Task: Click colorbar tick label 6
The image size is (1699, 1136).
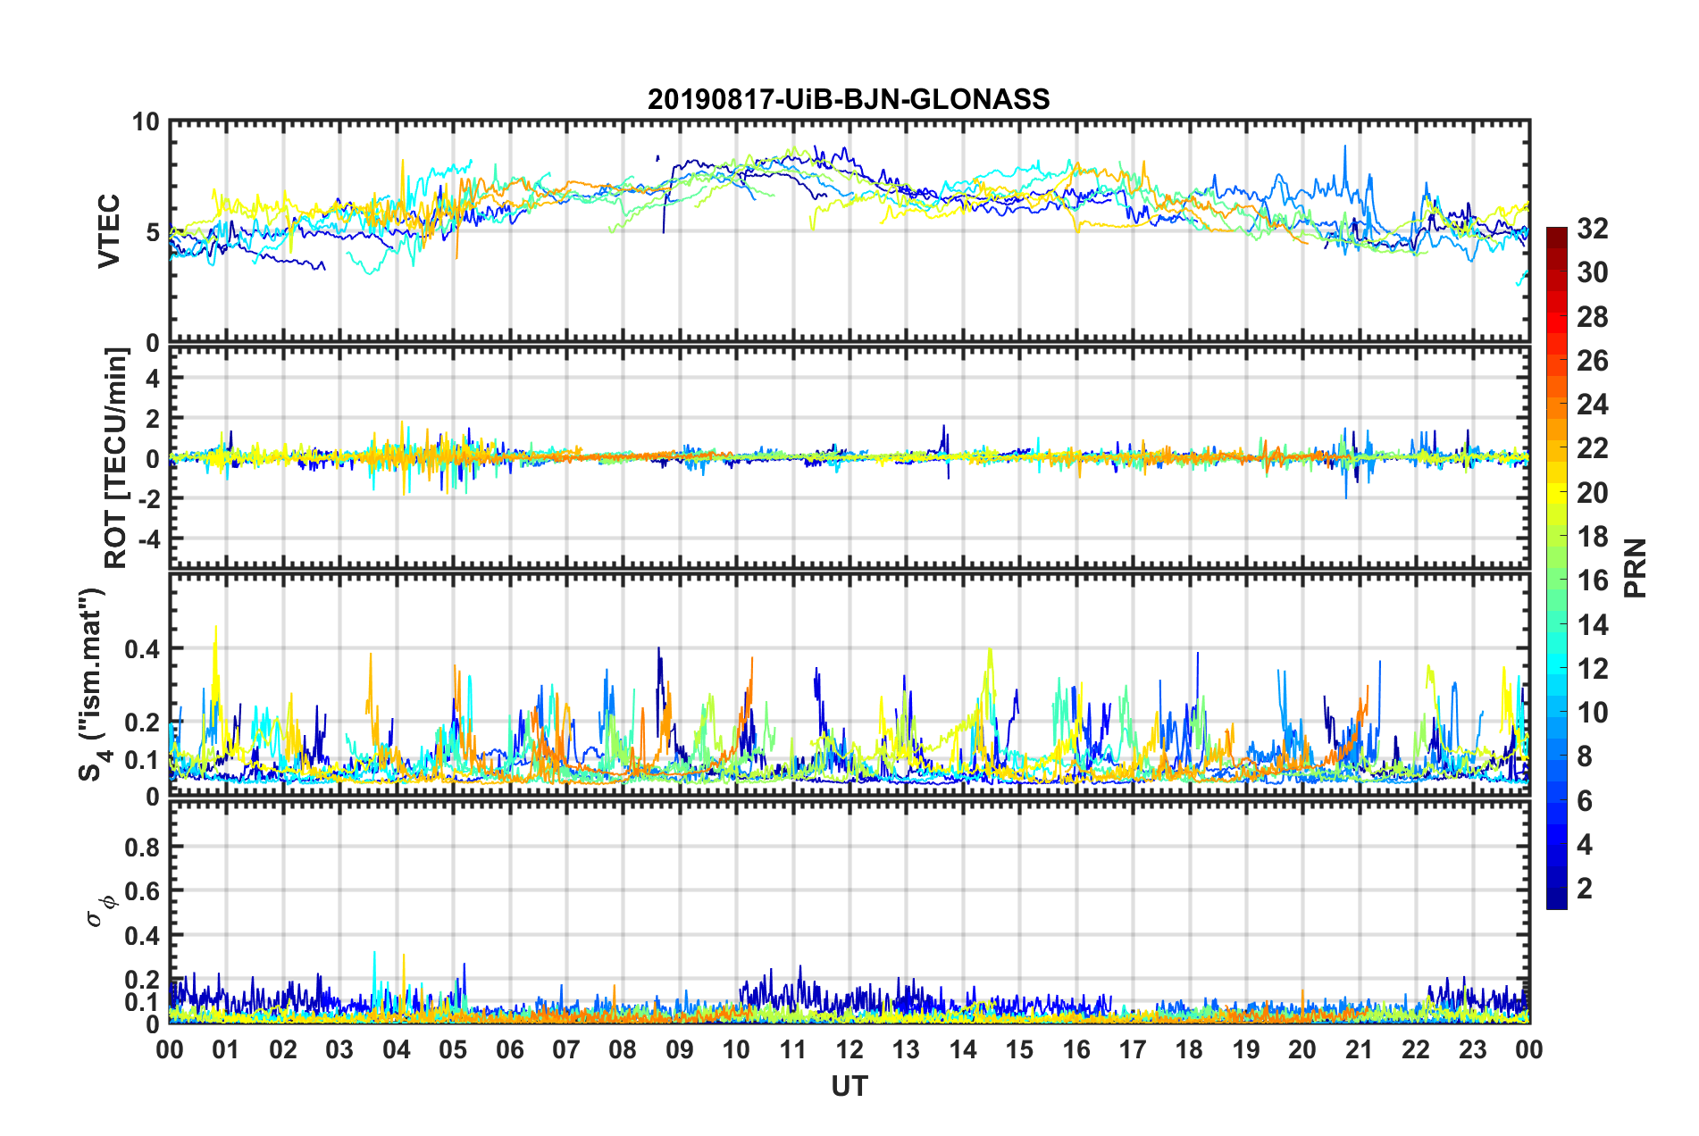Action: 1585,801
